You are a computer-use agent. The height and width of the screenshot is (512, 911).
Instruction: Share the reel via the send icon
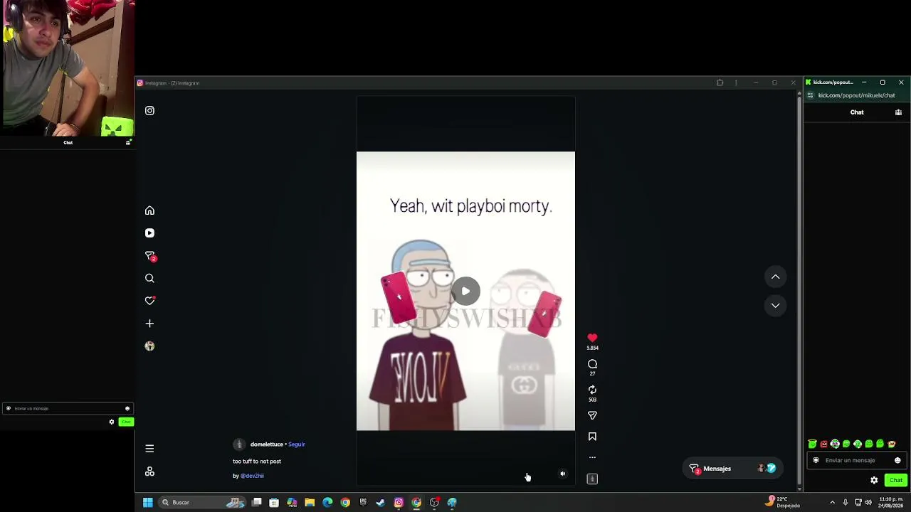coord(592,415)
